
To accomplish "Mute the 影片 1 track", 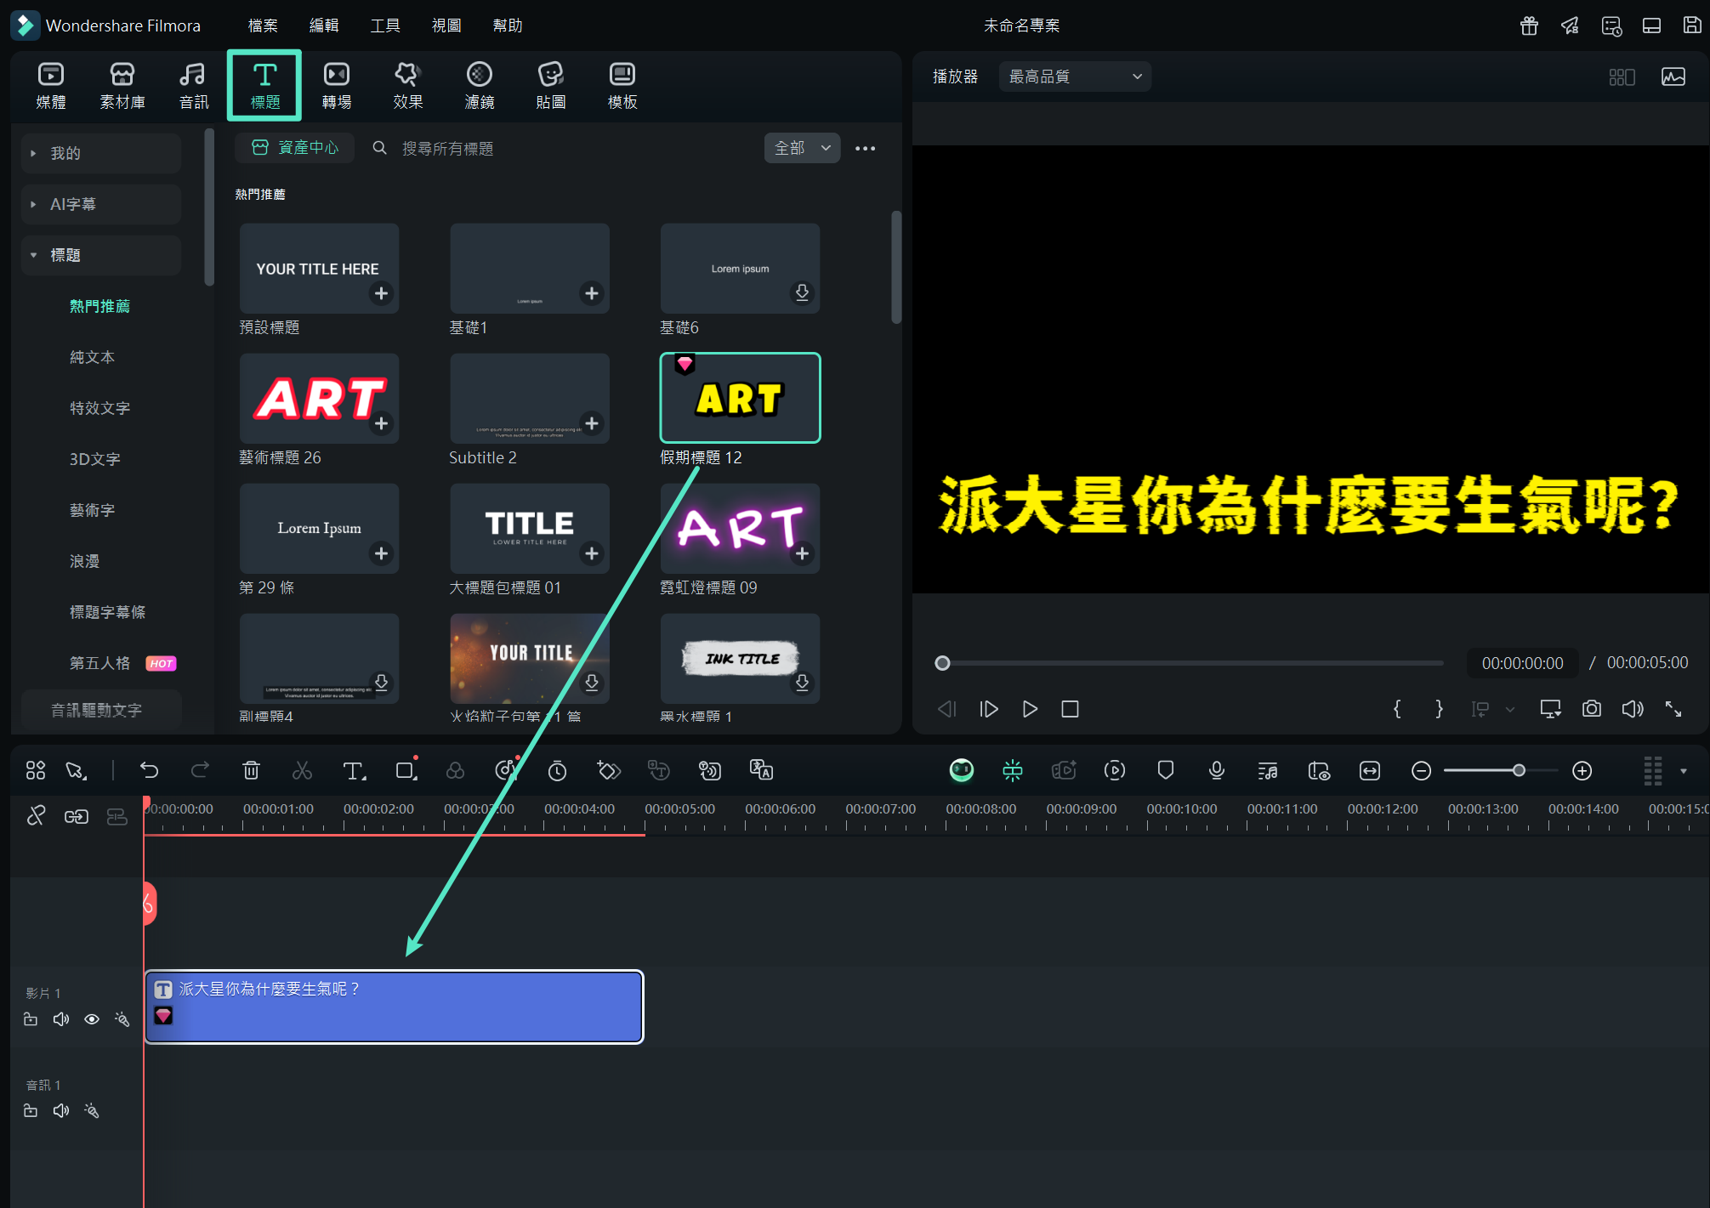I will [61, 1019].
